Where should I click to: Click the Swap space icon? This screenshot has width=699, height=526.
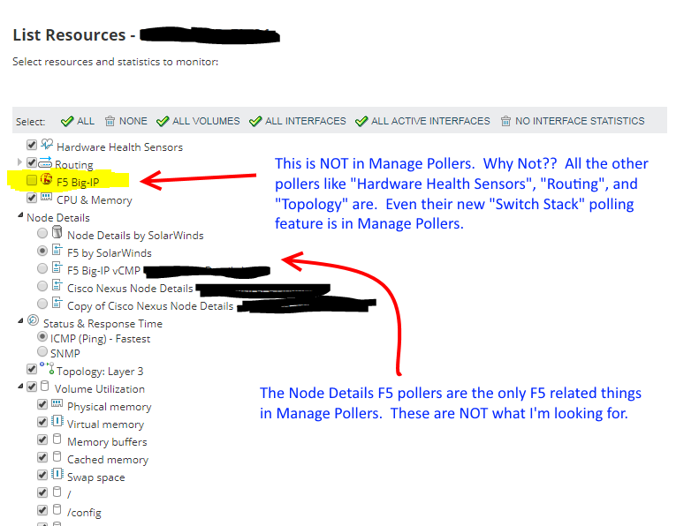[x=57, y=474]
